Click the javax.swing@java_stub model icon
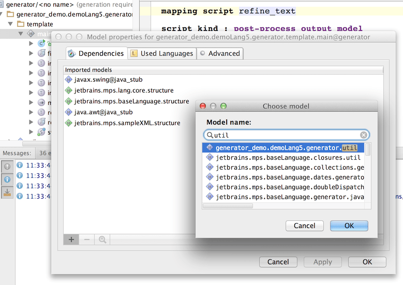Viewport: 403px width, 285px height. (x=69, y=80)
